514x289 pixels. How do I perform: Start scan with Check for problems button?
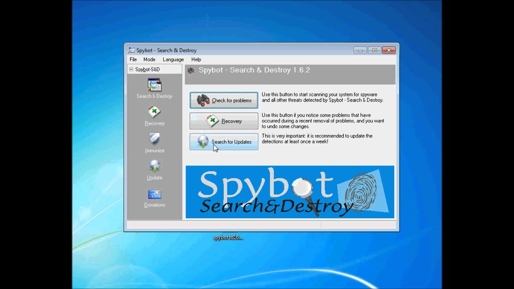click(224, 100)
